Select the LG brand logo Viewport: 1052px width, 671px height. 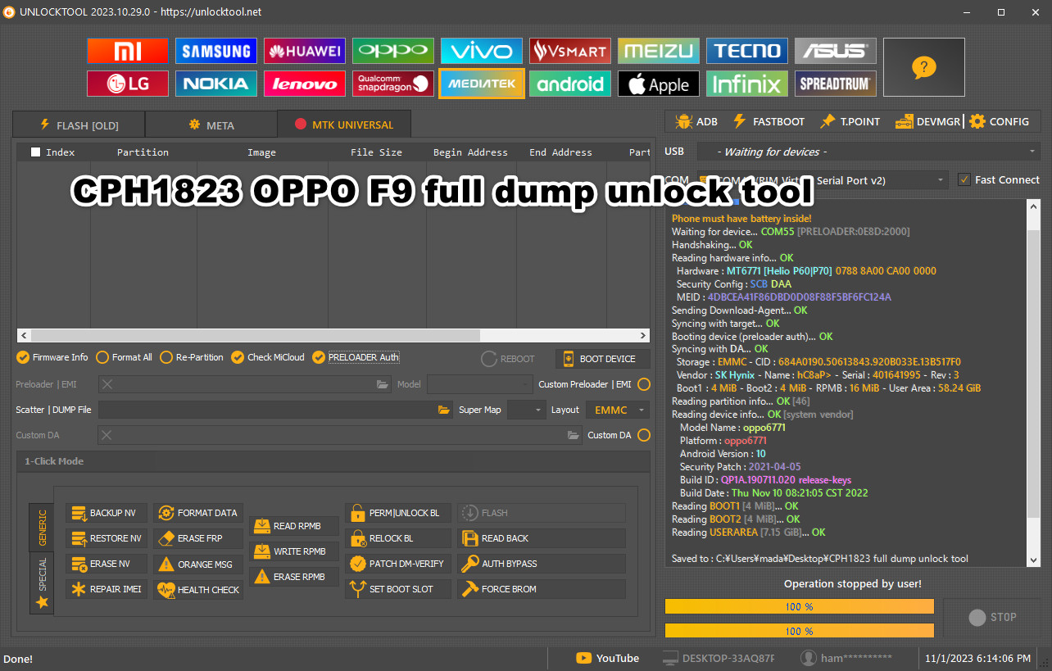coord(128,84)
